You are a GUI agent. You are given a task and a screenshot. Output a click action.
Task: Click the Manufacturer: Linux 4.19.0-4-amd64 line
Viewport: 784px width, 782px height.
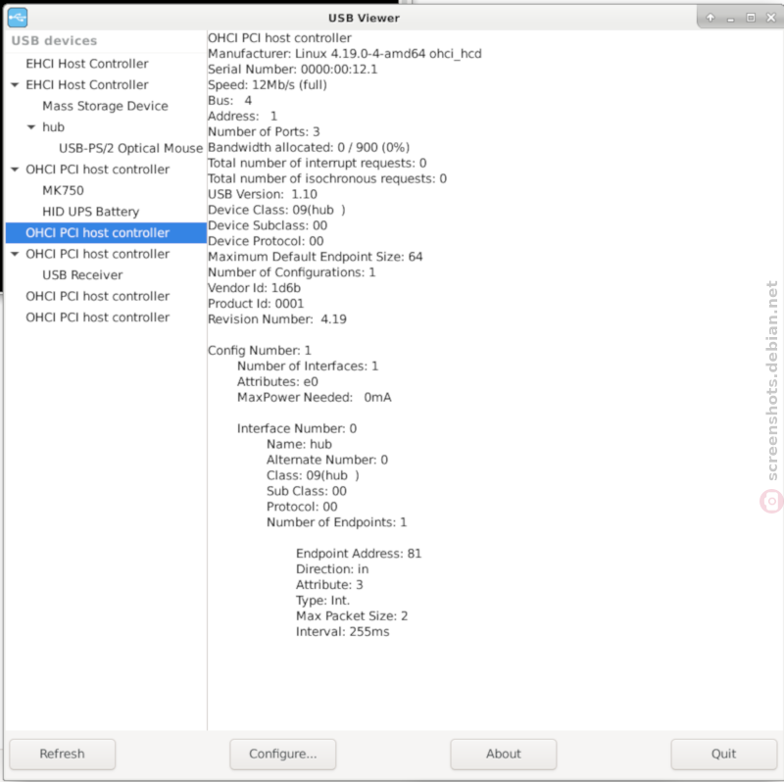coord(345,54)
